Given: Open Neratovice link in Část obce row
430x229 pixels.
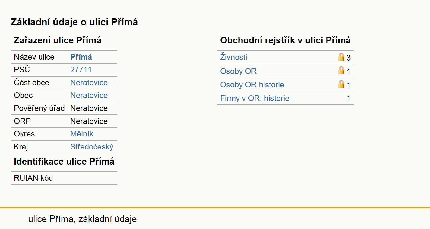Looking at the screenshot, I should point(89,83).
